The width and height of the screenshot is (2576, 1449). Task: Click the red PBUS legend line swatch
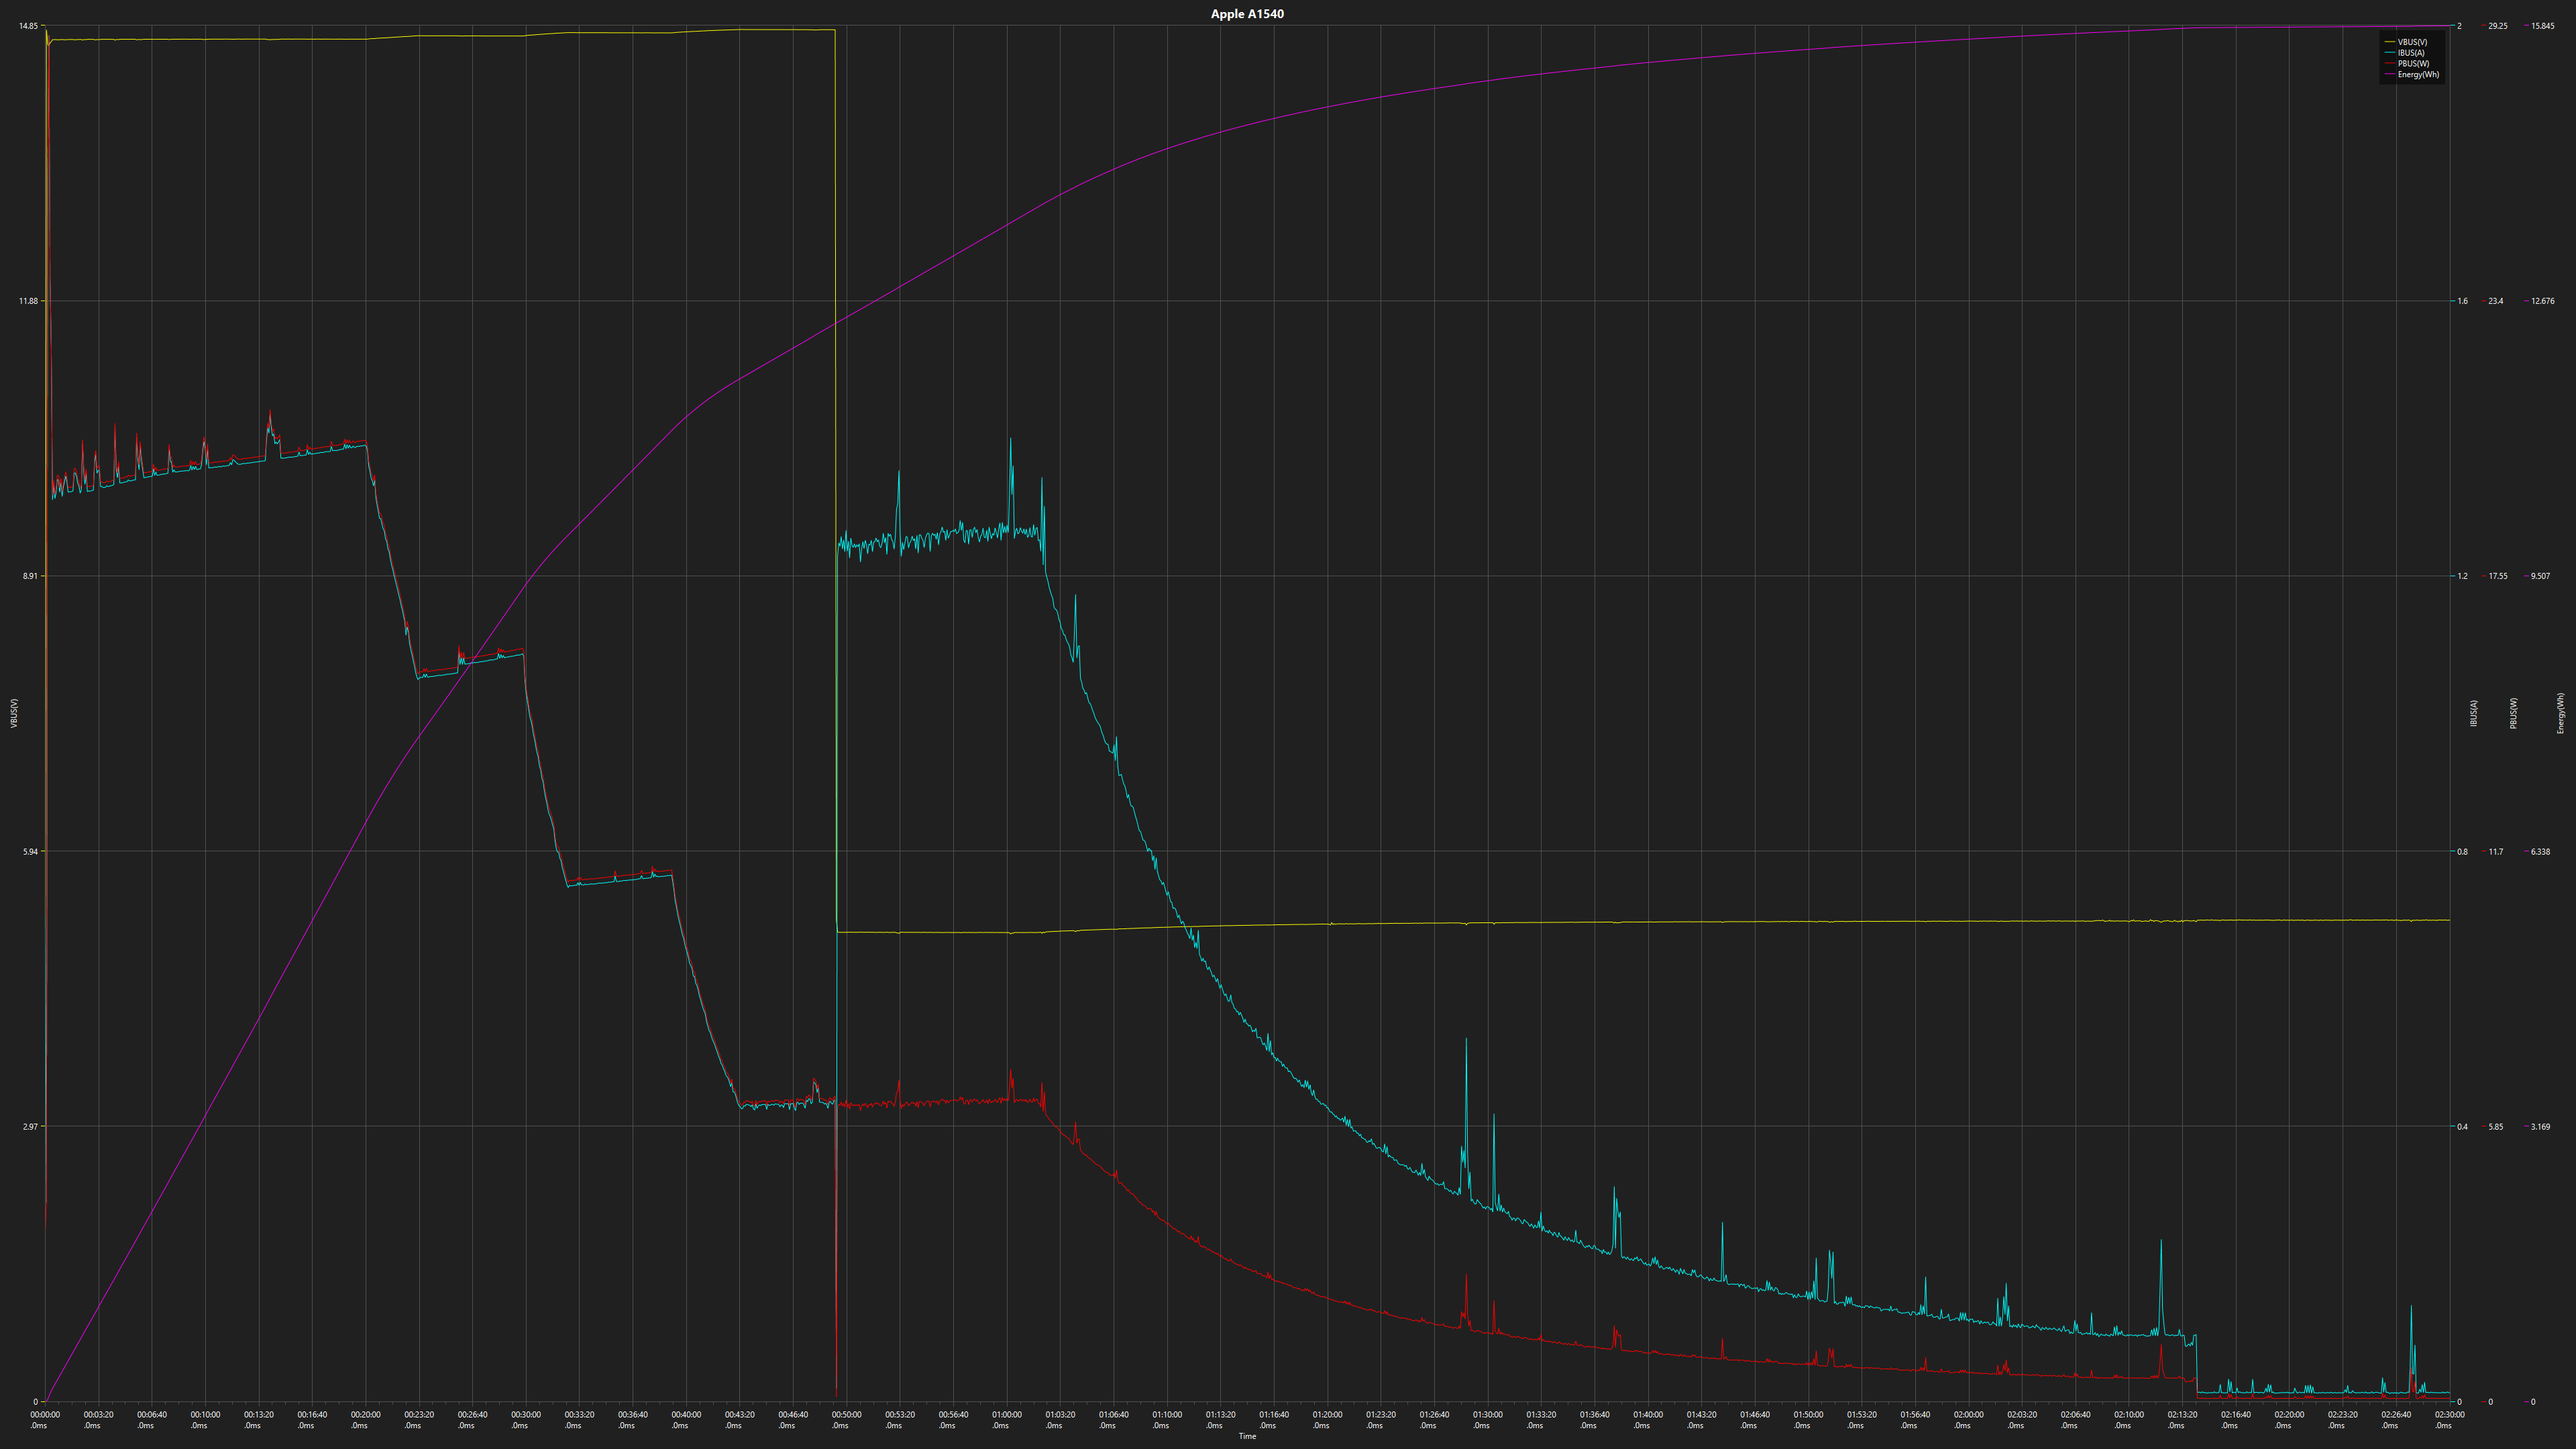tap(2390, 64)
